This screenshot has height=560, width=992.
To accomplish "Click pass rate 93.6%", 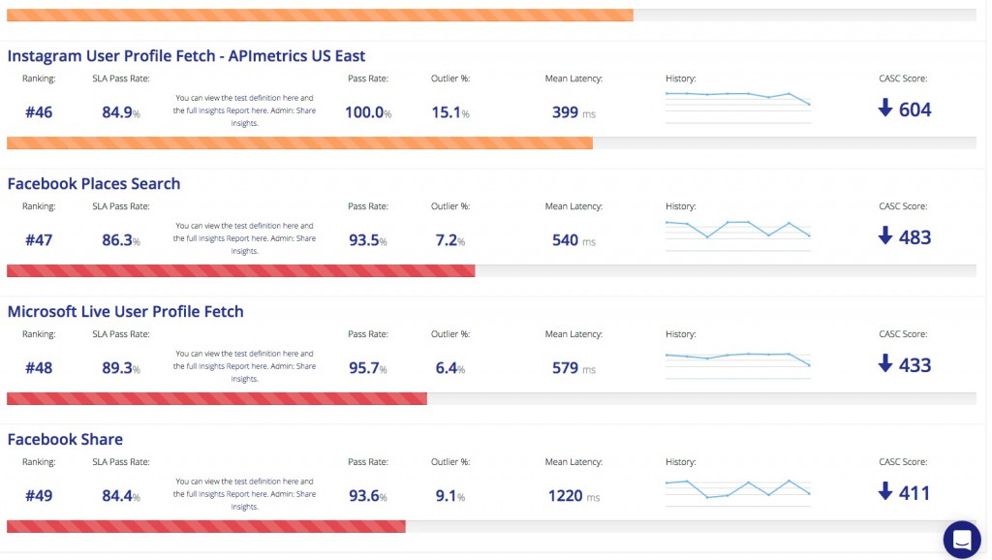I will 368,496.
